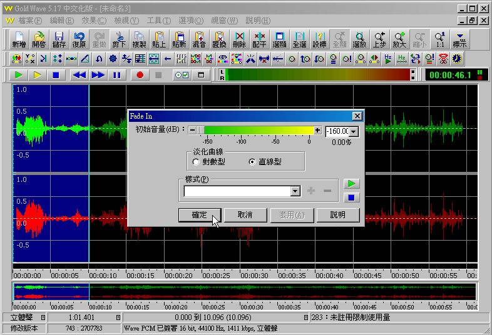Open the initial volume dB value dropdown
This screenshot has width=492, height=335.
[x=354, y=131]
